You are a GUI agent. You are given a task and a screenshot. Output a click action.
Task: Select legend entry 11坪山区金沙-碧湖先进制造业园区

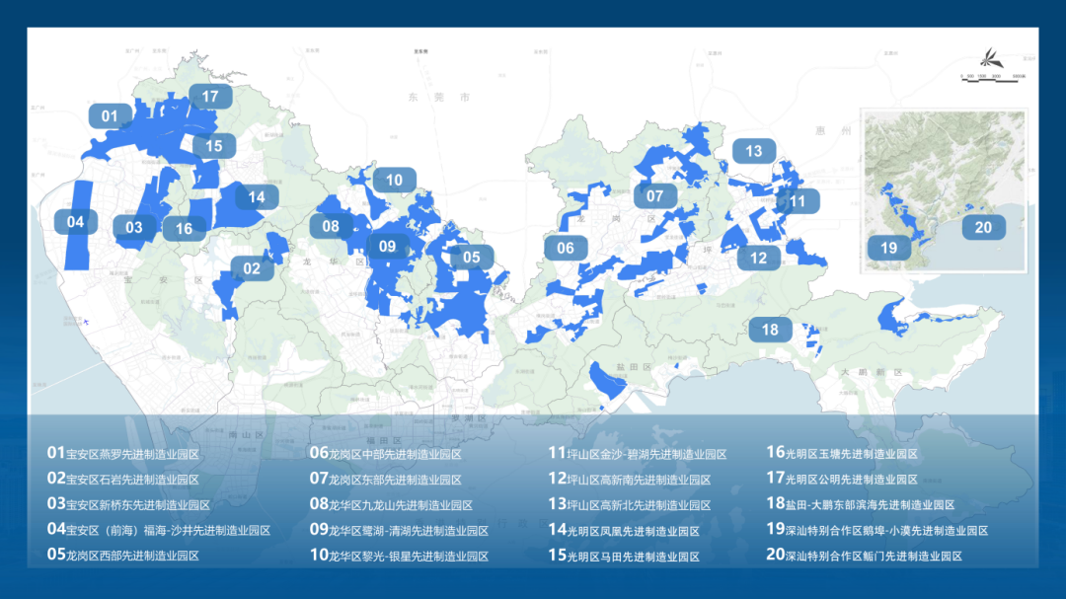point(638,454)
